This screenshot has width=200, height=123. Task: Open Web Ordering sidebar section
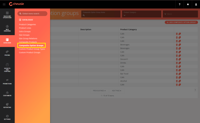click(x=7, y=28)
